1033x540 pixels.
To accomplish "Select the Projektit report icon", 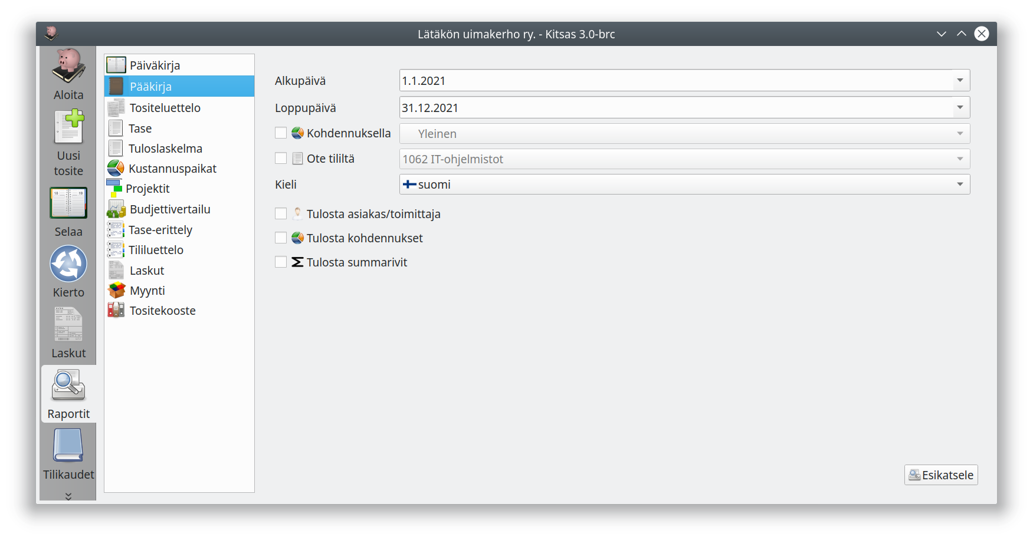I will 114,188.
